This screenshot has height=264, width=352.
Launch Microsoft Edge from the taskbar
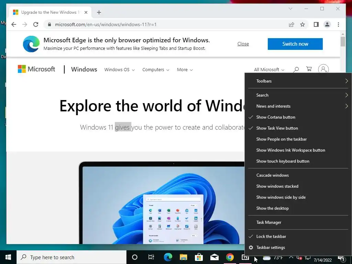click(x=168, y=257)
